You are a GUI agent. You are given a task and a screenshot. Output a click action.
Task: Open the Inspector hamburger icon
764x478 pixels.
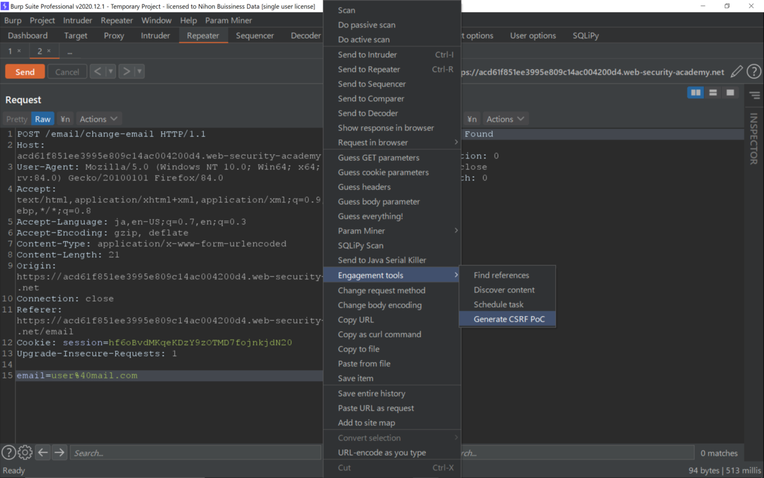click(754, 96)
